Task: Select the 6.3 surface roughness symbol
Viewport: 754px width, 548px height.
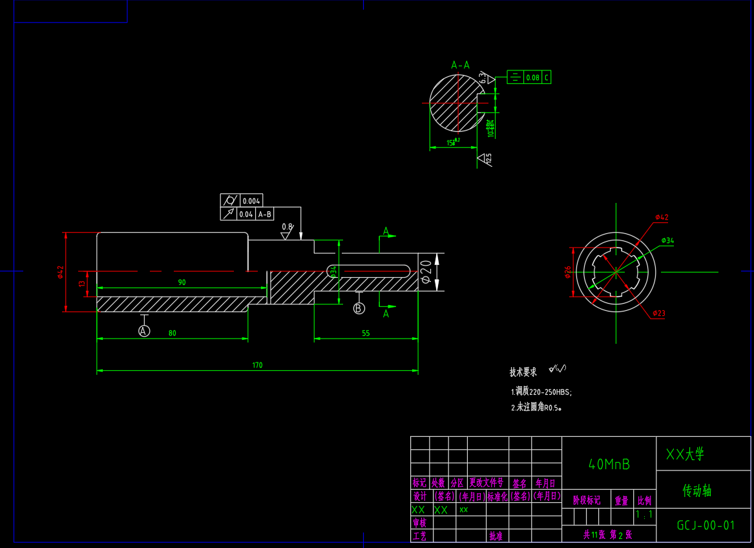Action: tap(488, 79)
